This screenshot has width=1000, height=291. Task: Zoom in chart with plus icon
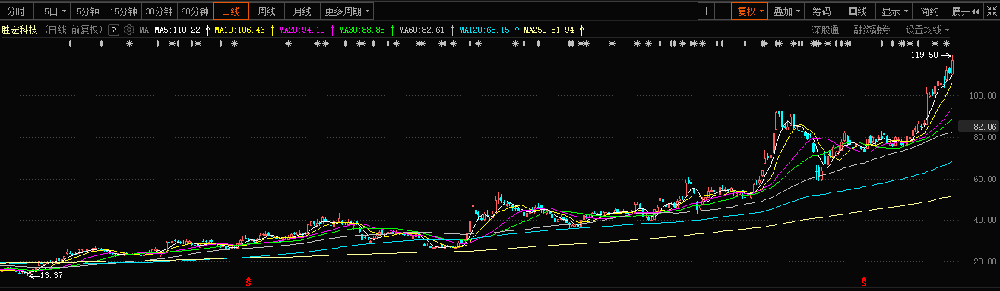pos(707,11)
